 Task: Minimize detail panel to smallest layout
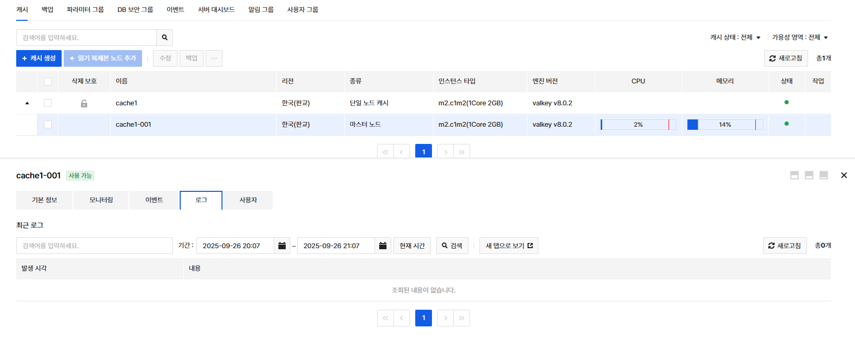[x=824, y=175]
